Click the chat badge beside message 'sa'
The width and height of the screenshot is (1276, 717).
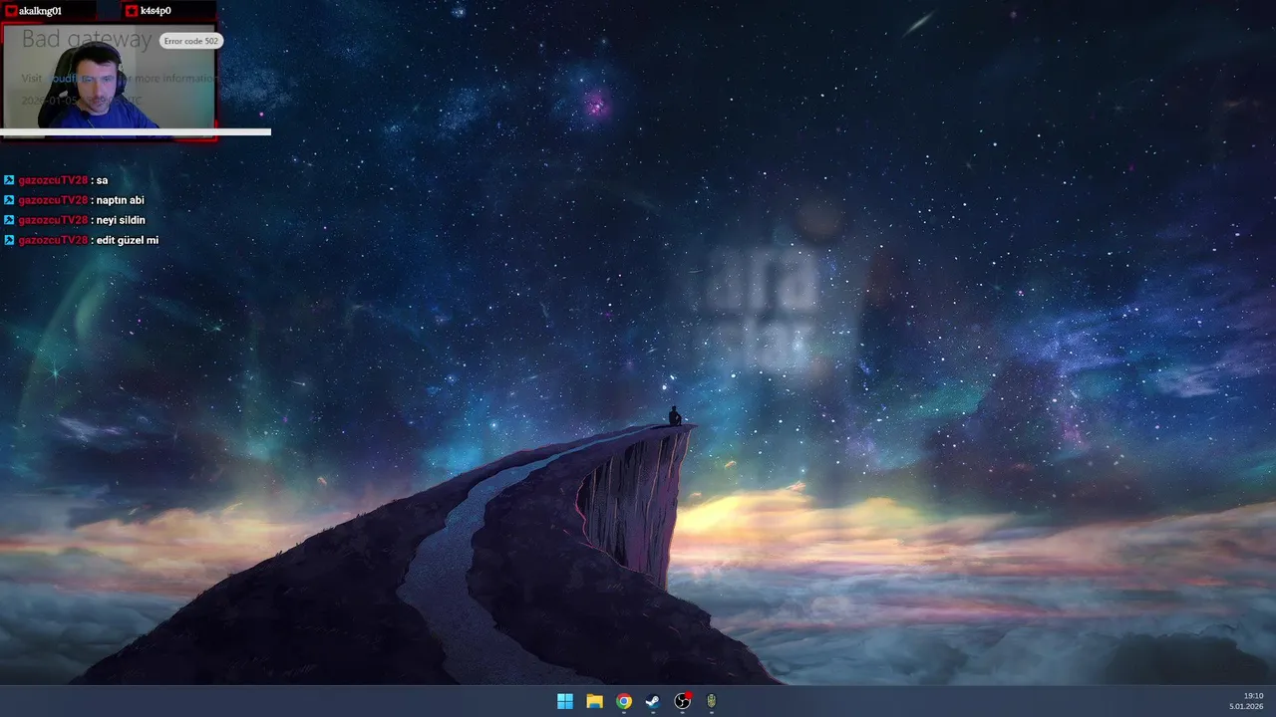point(9,180)
